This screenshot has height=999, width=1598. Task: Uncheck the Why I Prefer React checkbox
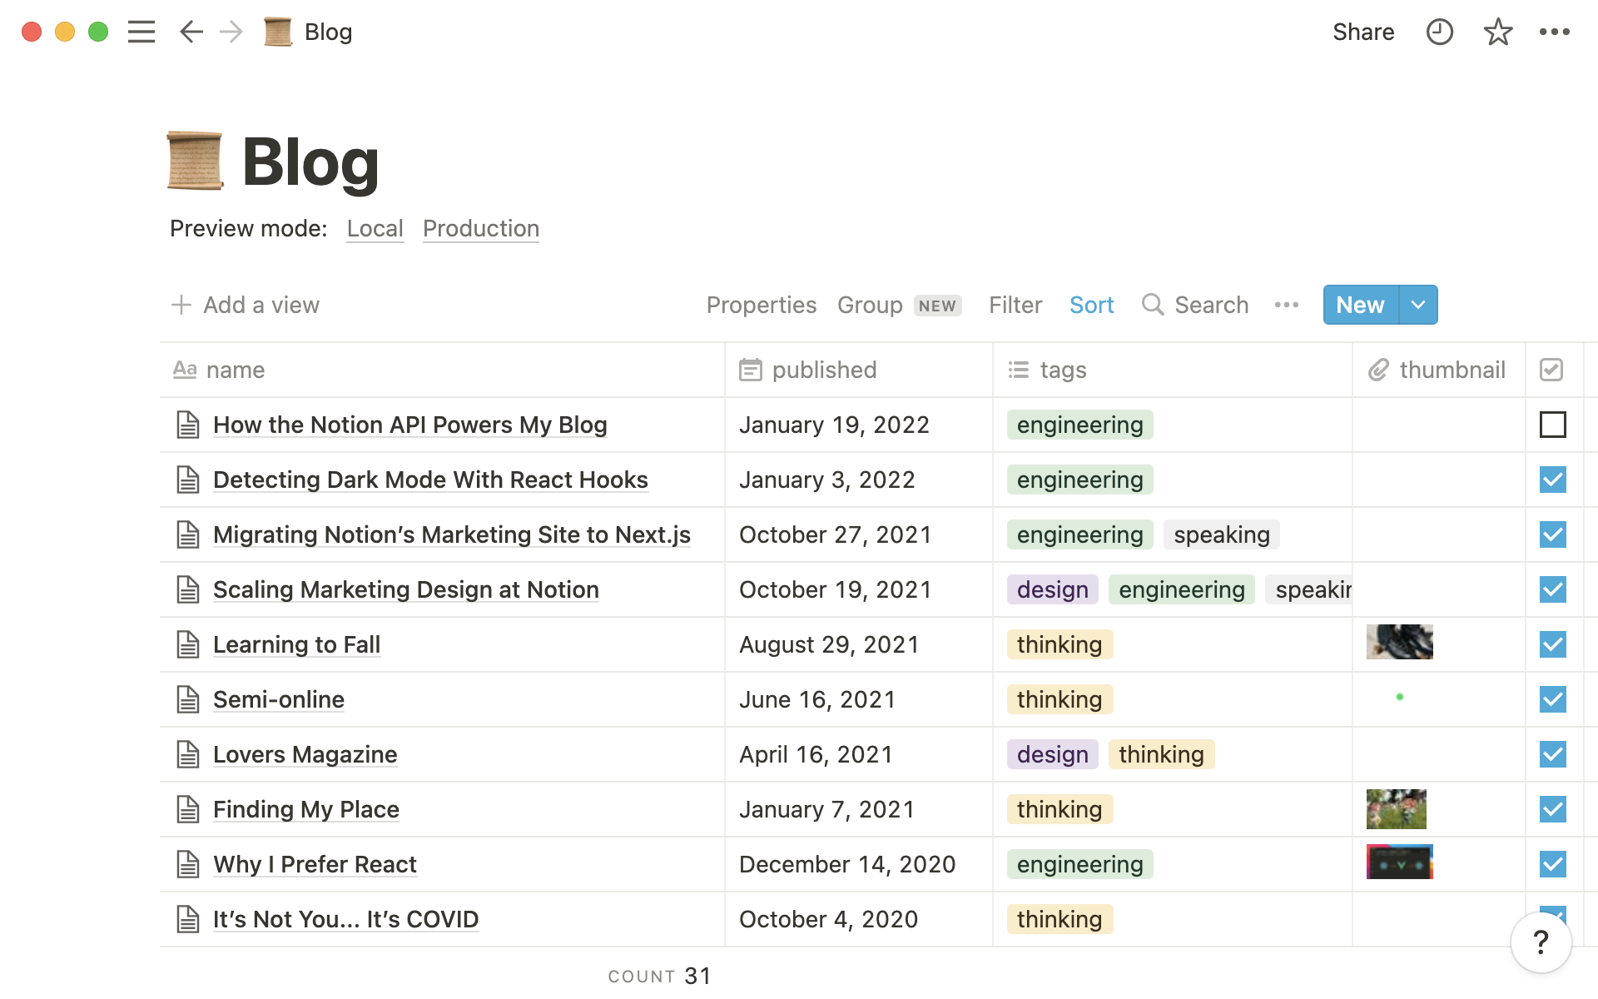[x=1553, y=864]
